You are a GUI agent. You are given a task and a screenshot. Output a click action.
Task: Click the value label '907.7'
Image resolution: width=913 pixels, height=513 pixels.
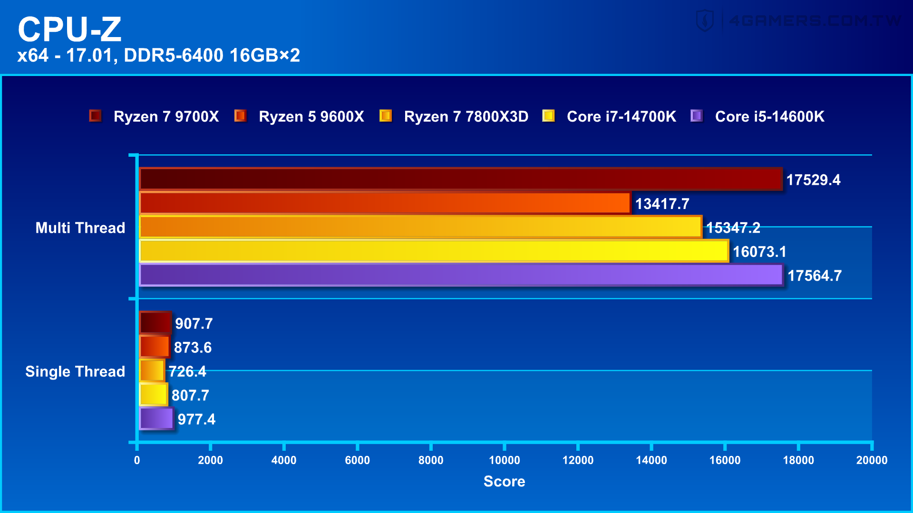click(194, 323)
